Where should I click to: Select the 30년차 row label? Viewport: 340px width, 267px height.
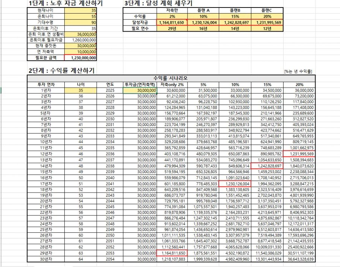[46, 259]
